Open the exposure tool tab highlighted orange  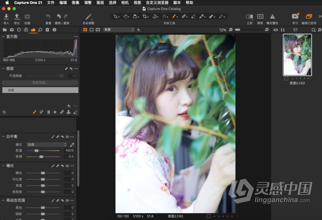click(33, 30)
